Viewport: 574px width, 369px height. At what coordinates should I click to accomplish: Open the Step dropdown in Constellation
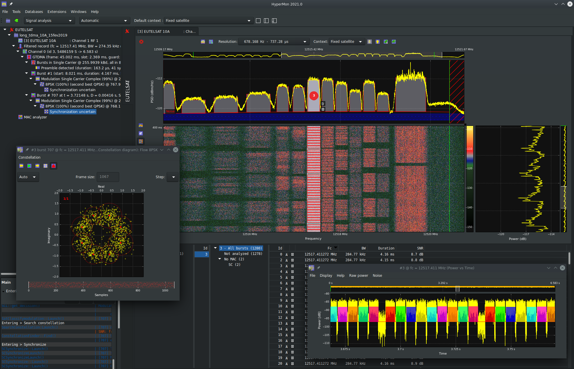pos(172,177)
